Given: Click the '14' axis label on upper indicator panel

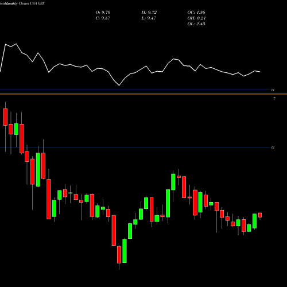Looking at the screenshot, I should coord(273,90).
